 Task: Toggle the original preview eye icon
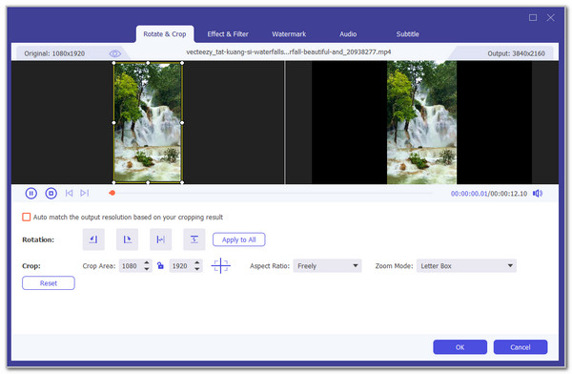click(x=115, y=53)
